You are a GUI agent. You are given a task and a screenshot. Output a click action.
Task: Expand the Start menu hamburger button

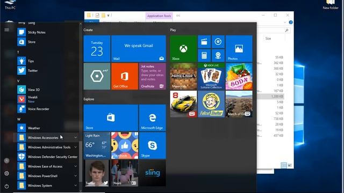[x=6, y=30]
